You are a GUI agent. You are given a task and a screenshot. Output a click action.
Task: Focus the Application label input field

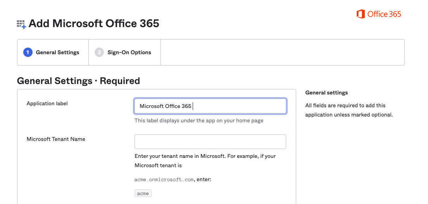coord(210,106)
